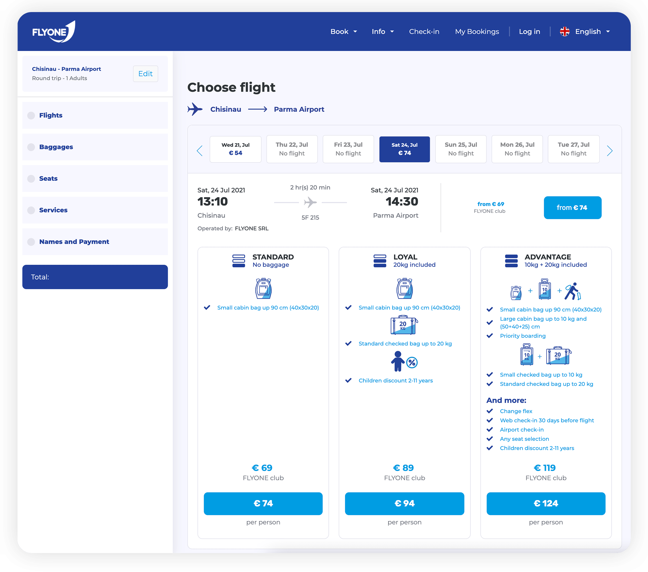Show later dates with right chevron
648x572 pixels.
[x=609, y=151]
